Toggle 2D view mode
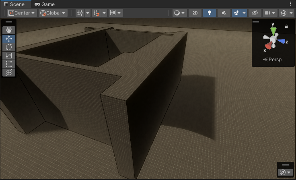The height and width of the screenshot is (180, 296). (x=195, y=13)
